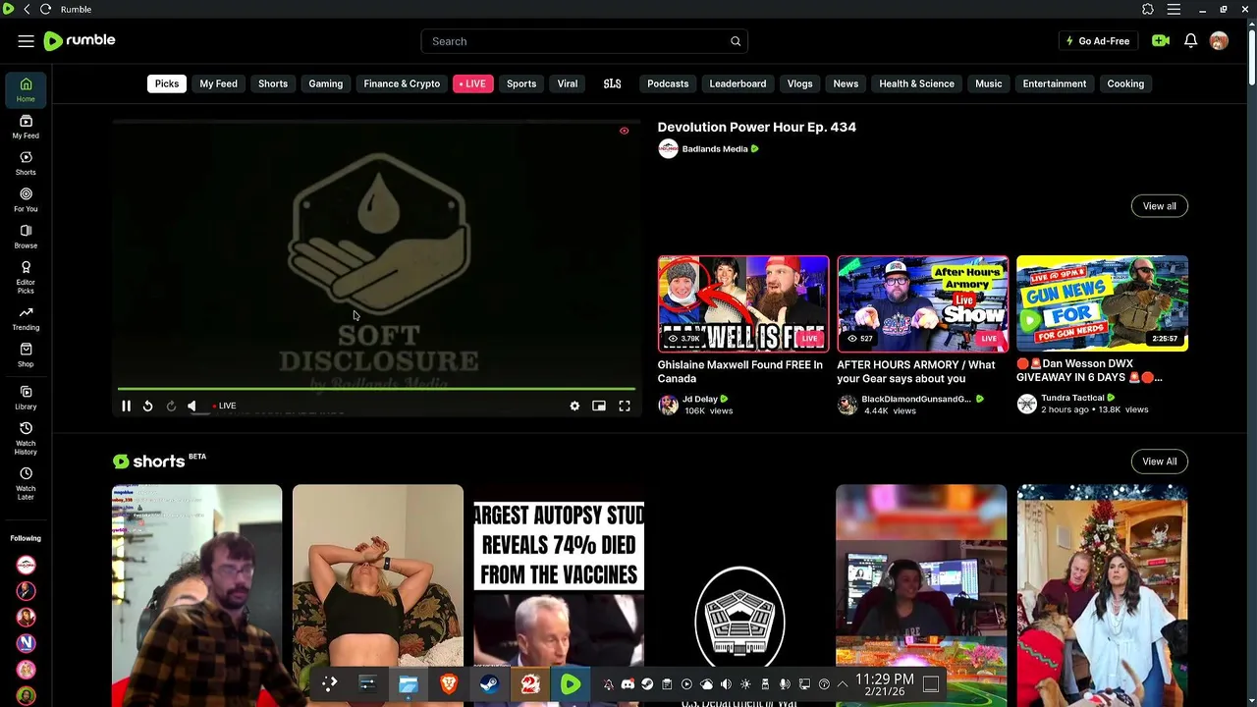Open the first followed channel avatar in Following

[27, 565]
